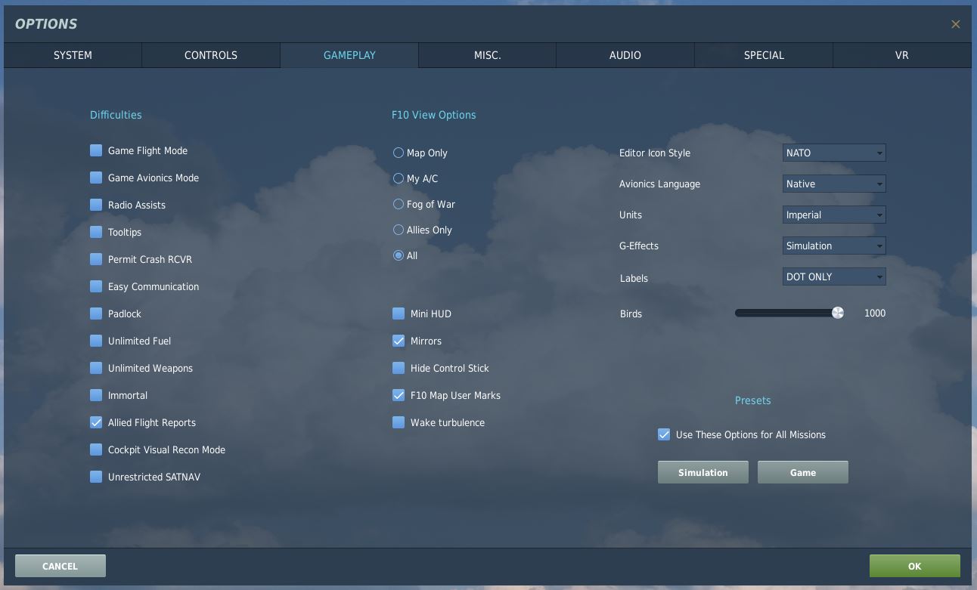This screenshot has width=977, height=590.
Task: Expand Avionics Language dropdown
Action: (x=834, y=184)
